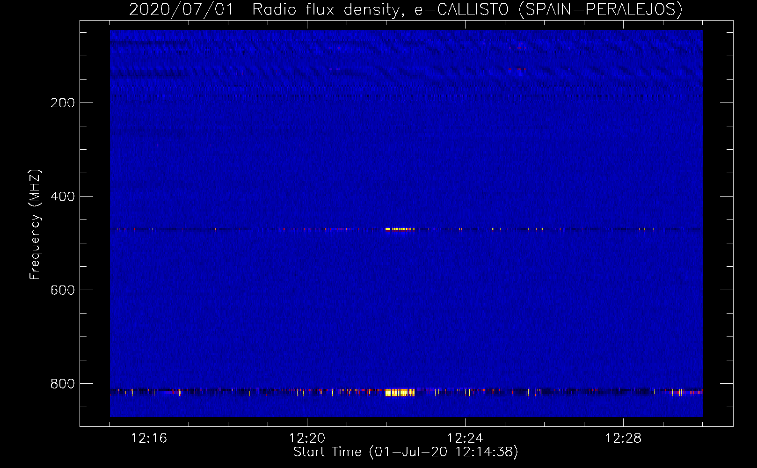Click the "Start Time (01-Jul-20 12:14:38)" label
The width and height of the screenshot is (757, 468).
pyautogui.click(x=406, y=452)
